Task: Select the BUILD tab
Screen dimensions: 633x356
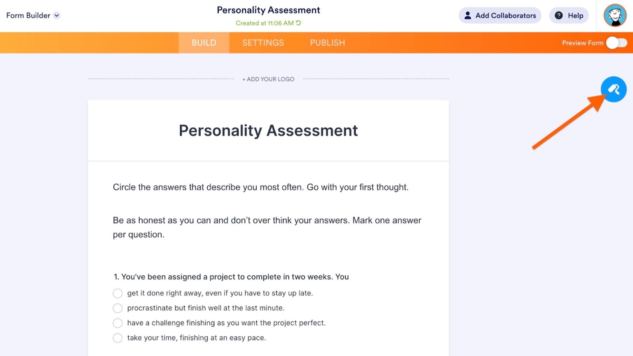Action: click(204, 42)
